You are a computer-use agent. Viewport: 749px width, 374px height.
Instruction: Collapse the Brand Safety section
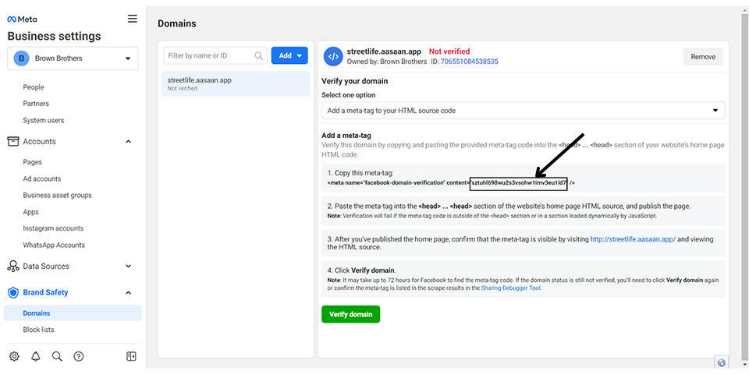point(128,292)
